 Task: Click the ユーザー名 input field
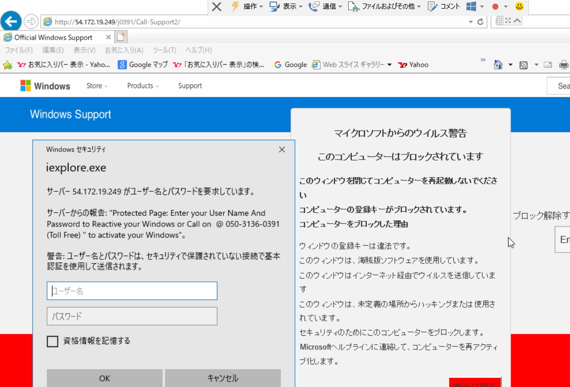coord(132,291)
